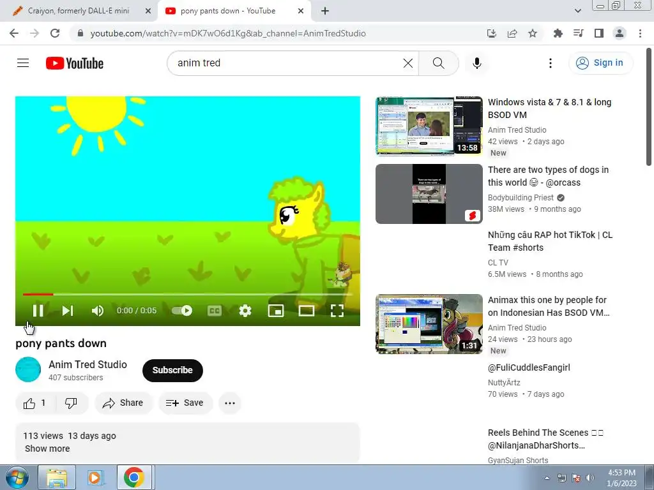This screenshot has height=490, width=654.
Task: Open Chrome three-dot menu
Action: (x=640, y=33)
